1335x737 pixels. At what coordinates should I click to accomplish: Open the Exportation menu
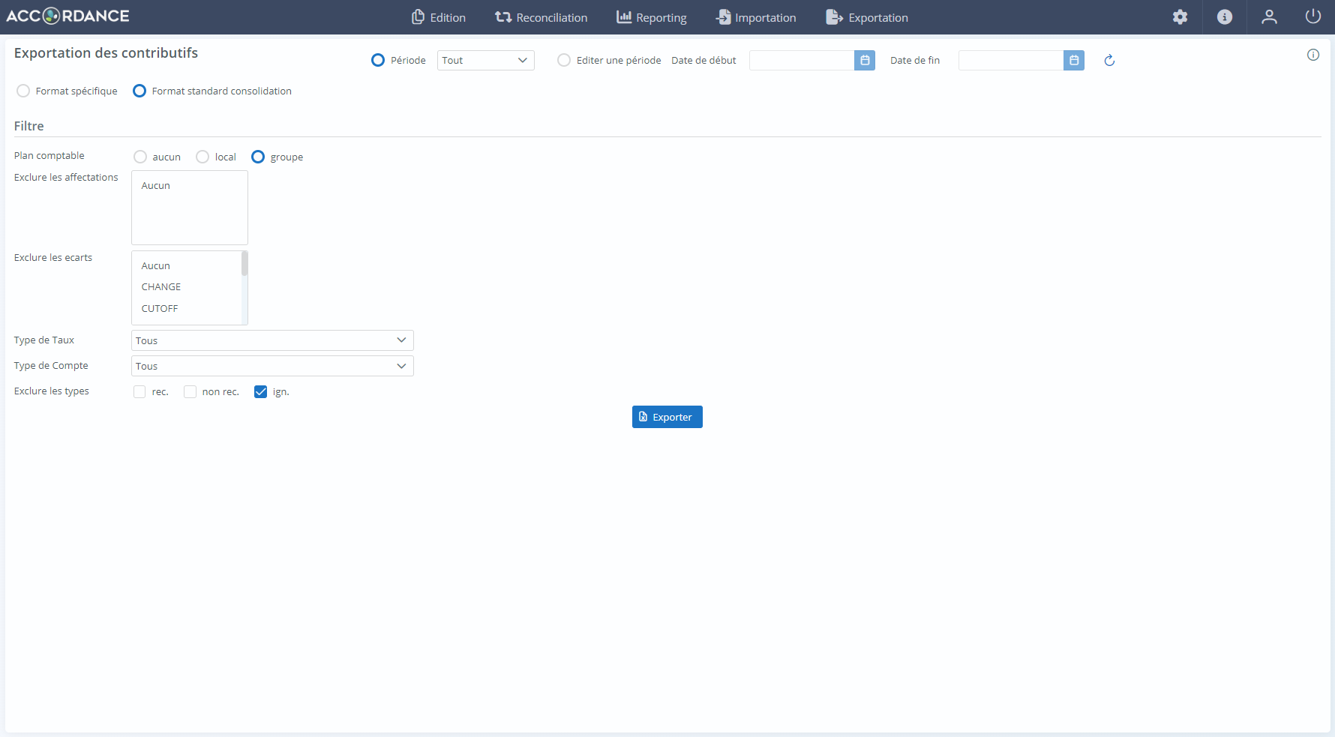(x=867, y=17)
